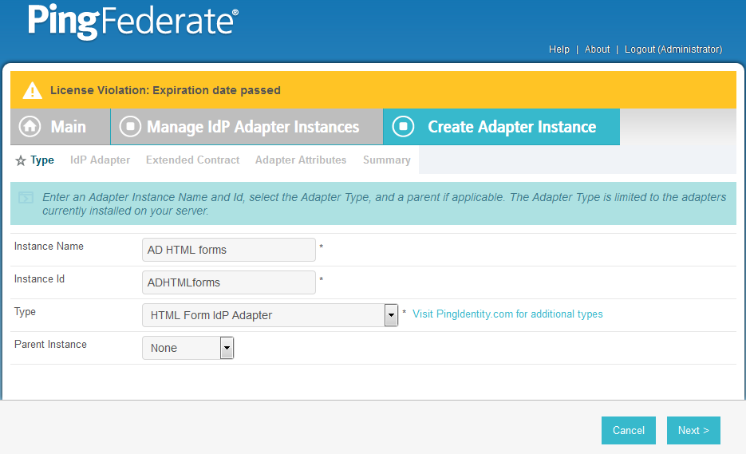Click the Manage IdP Adapter Instances circle icon
This screenshot has width=746, height=454.
pos(130,127)
